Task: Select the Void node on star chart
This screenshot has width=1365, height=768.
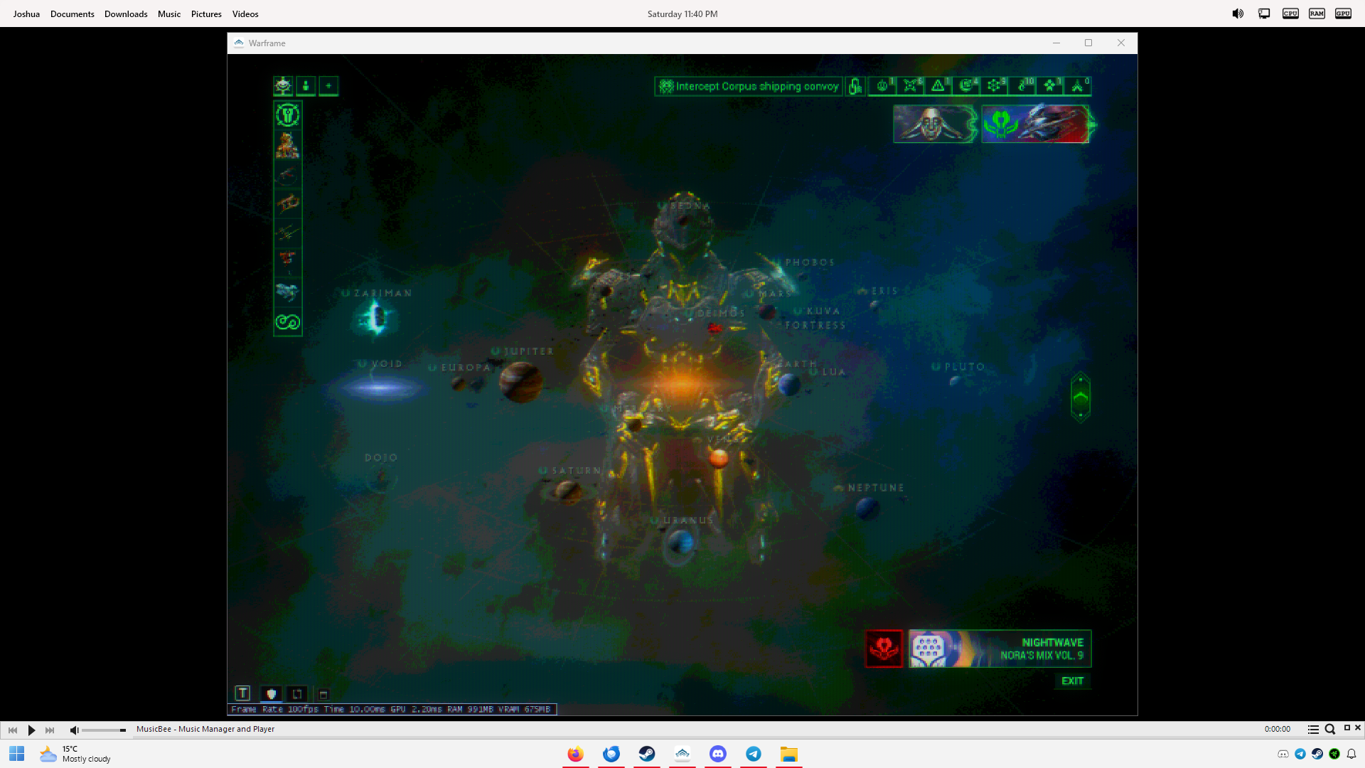Action: [380, 388]
